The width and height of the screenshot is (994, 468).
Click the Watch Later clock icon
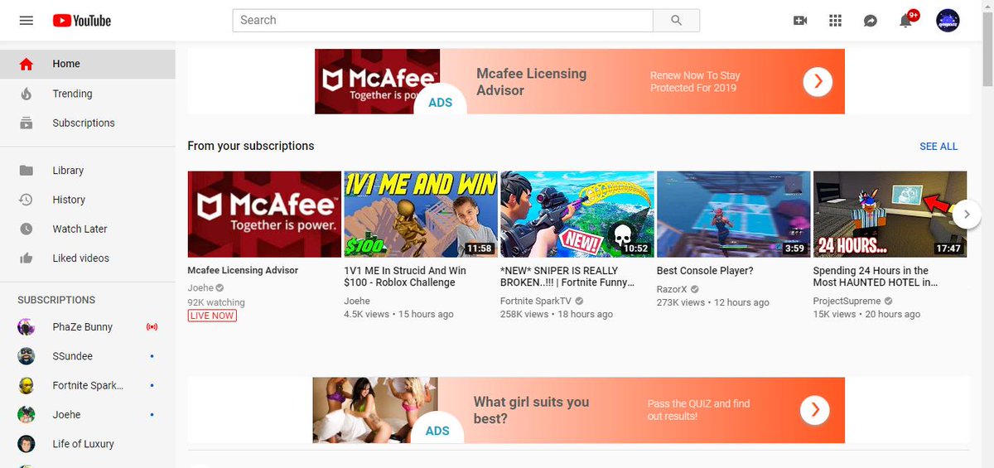point(27,229)
